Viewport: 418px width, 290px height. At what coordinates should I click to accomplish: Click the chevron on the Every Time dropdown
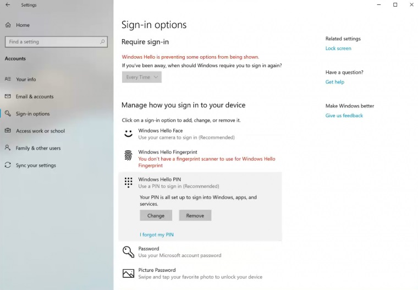point(156,77)
